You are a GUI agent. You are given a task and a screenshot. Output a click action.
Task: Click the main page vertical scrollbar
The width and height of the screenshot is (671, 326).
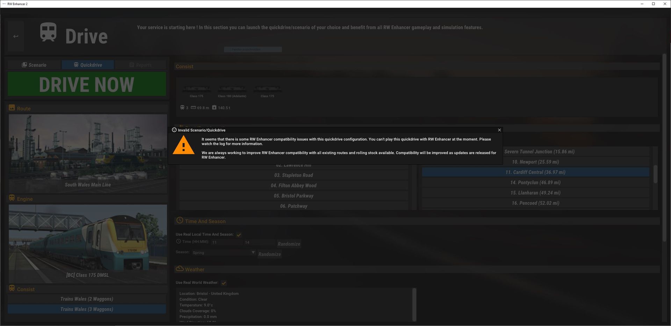[664, 147]
